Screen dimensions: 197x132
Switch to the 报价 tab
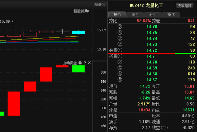(117, 14)
